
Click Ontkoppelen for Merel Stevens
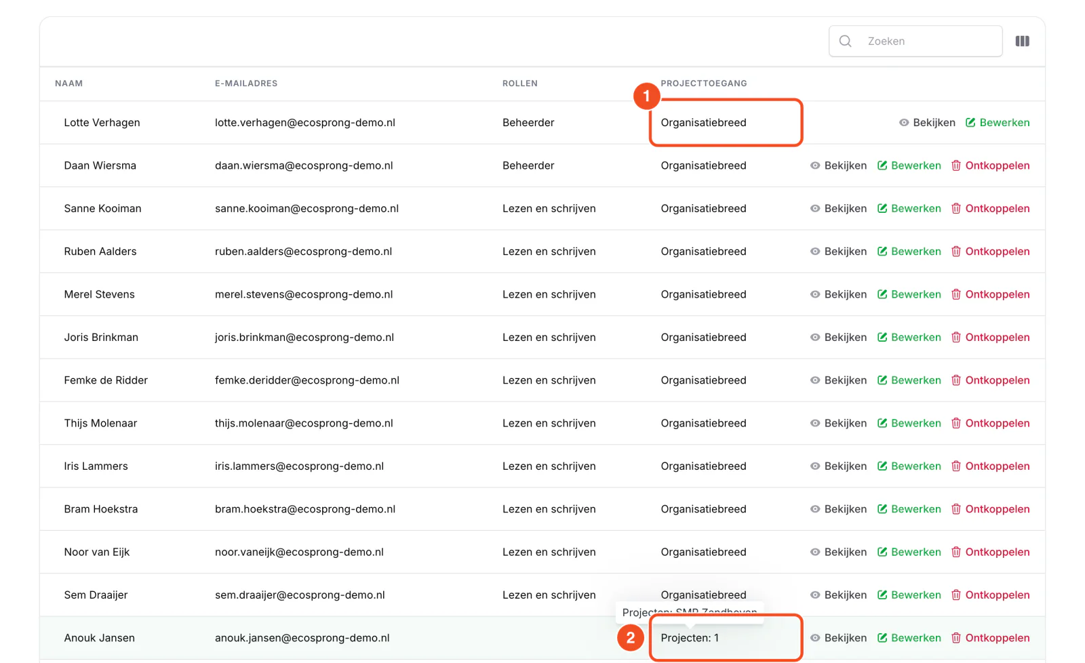tap(990, 294)
